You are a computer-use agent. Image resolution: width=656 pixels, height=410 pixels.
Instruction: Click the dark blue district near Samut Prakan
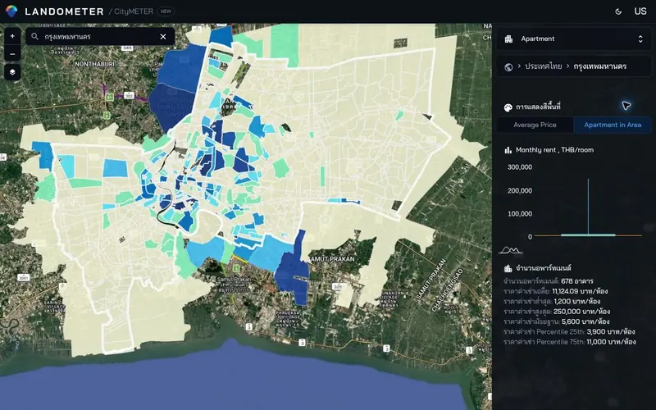click(293, 270)
